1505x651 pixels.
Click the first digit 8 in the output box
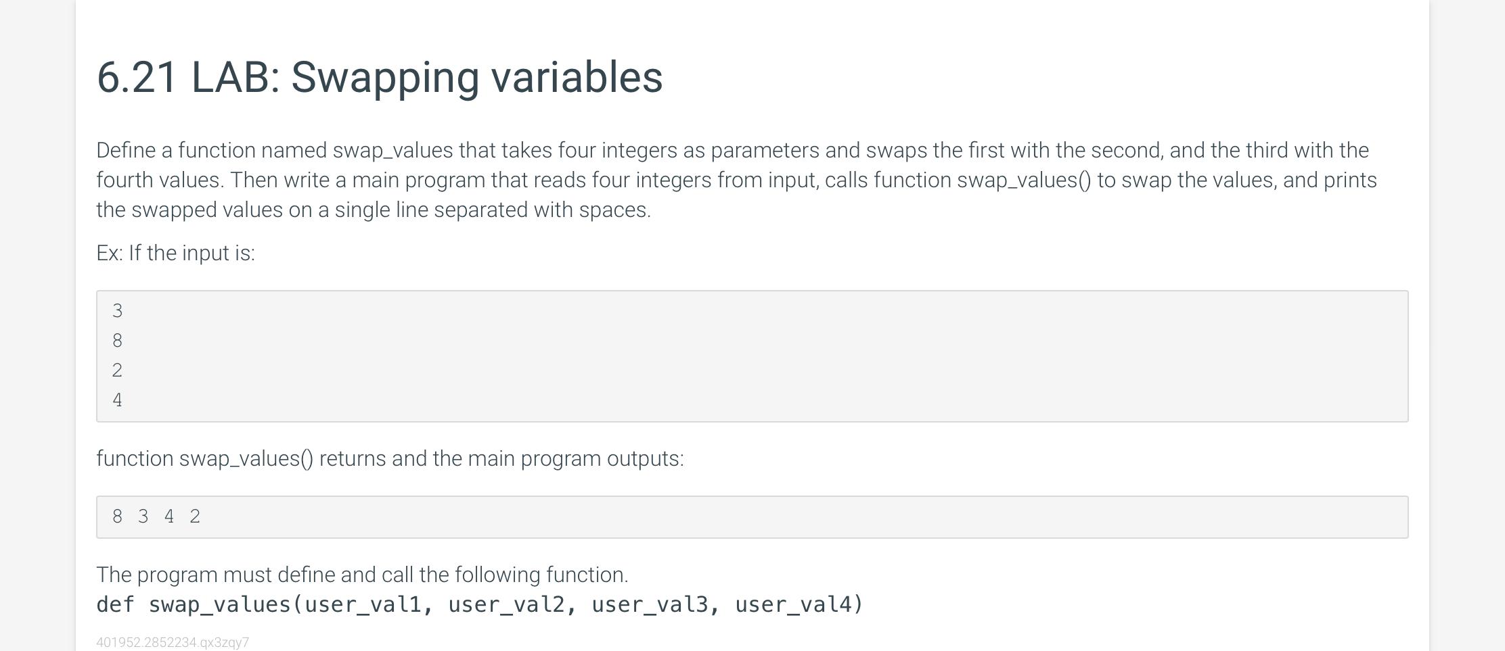(118, 516)
